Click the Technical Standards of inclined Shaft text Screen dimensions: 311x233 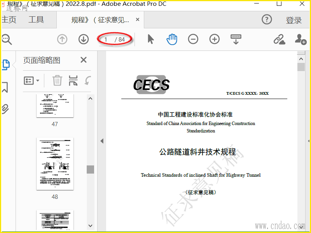pyautogui.click(x=201, y=175)
